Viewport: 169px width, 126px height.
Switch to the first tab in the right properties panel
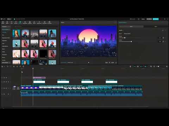(131, 27)
